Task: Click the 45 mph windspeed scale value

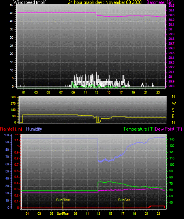Action: (11, 13)
